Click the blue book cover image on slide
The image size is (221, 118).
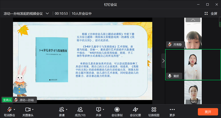(52, 60)
